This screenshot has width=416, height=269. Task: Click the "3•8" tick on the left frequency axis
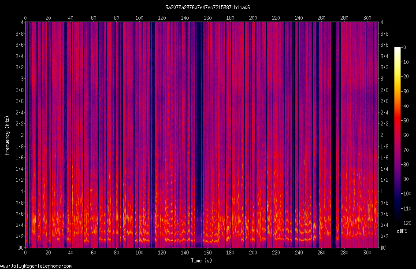click(x=19, y=33)
